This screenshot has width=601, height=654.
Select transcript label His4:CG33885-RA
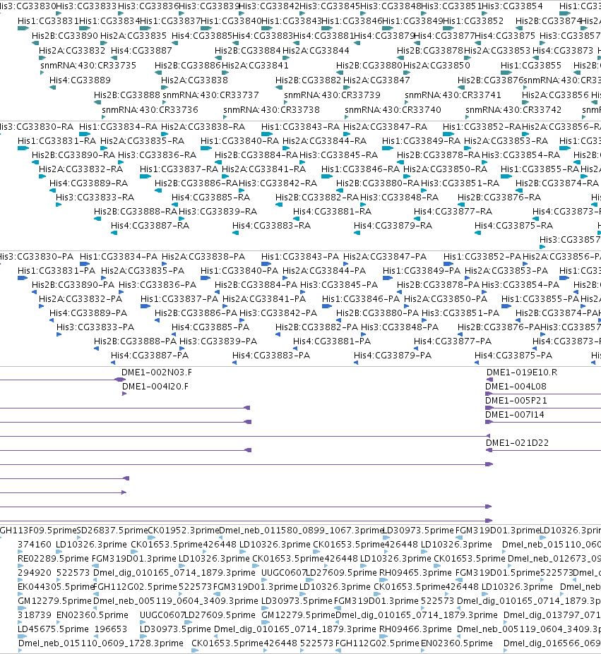coord(211,198)
